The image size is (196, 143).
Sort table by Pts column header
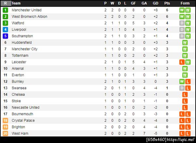pyautogui.click(x=167, y=3)
